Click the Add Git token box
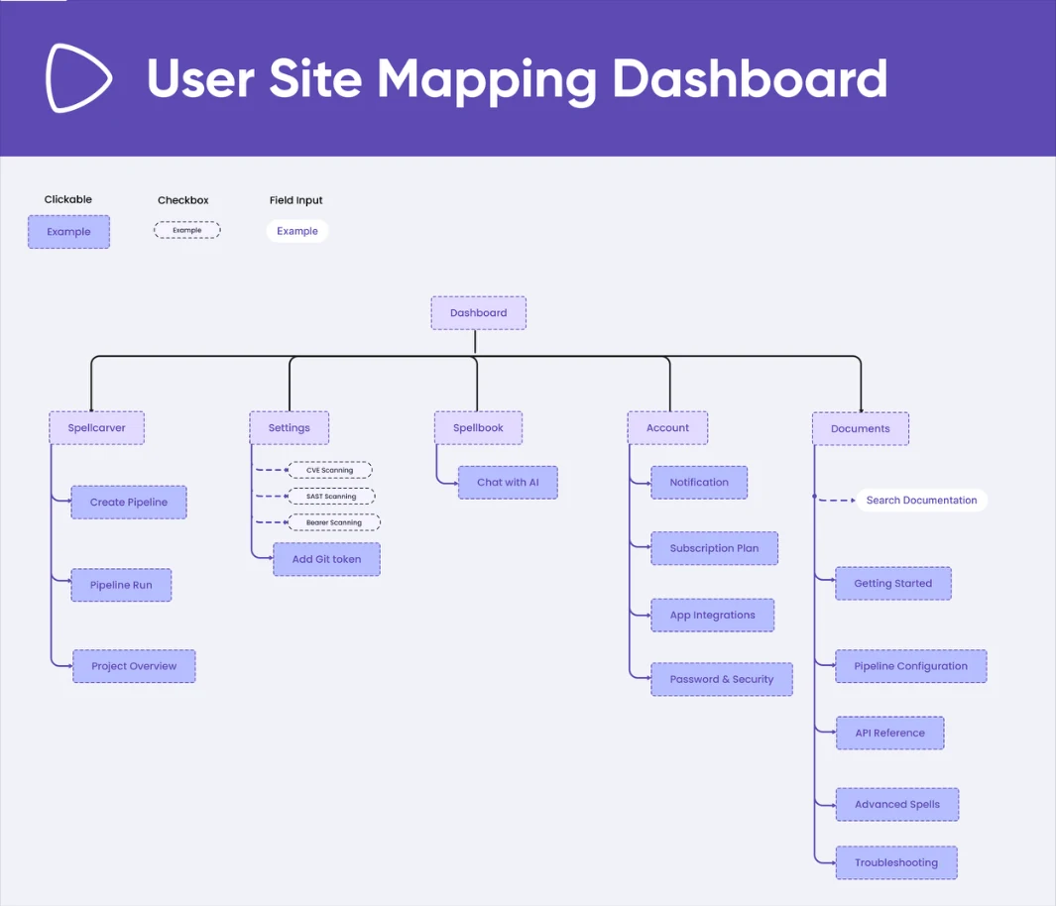 point(326,559)
